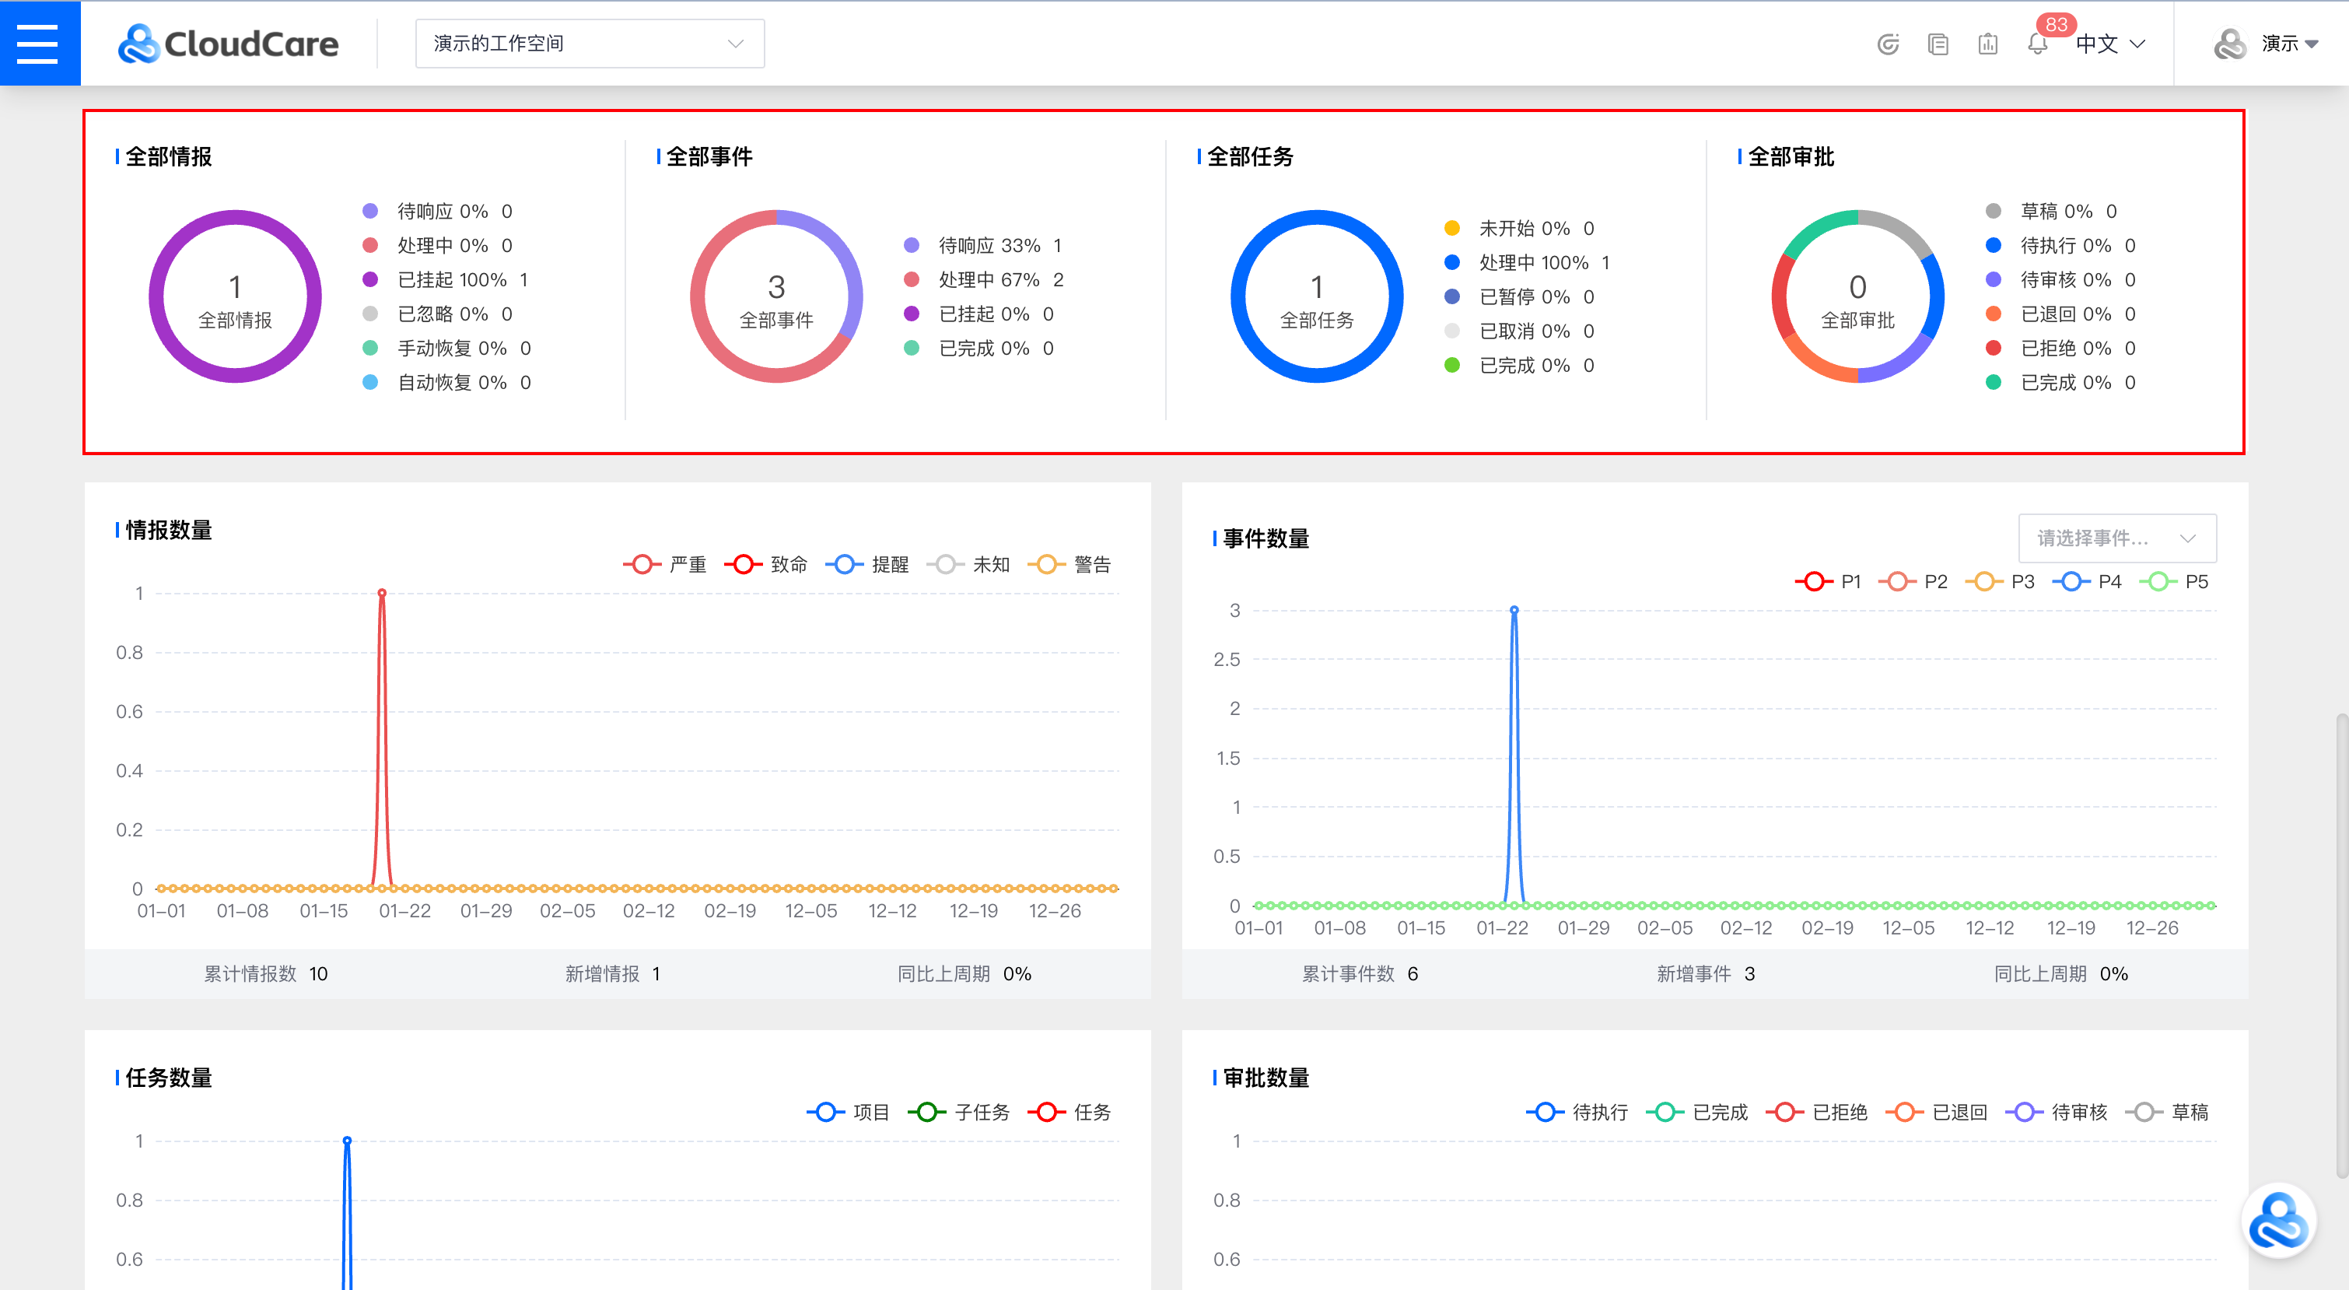Viewport: 2349px width, 1290px height.
Task: Open the stacked documents icon in header
Action: pyautogui.click(x=1938, y=44)
